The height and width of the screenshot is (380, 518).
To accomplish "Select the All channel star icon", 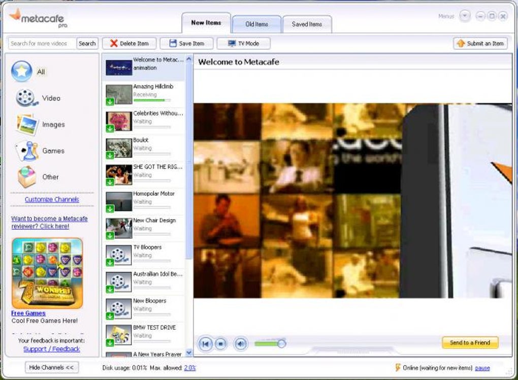I will click(21, 72).
